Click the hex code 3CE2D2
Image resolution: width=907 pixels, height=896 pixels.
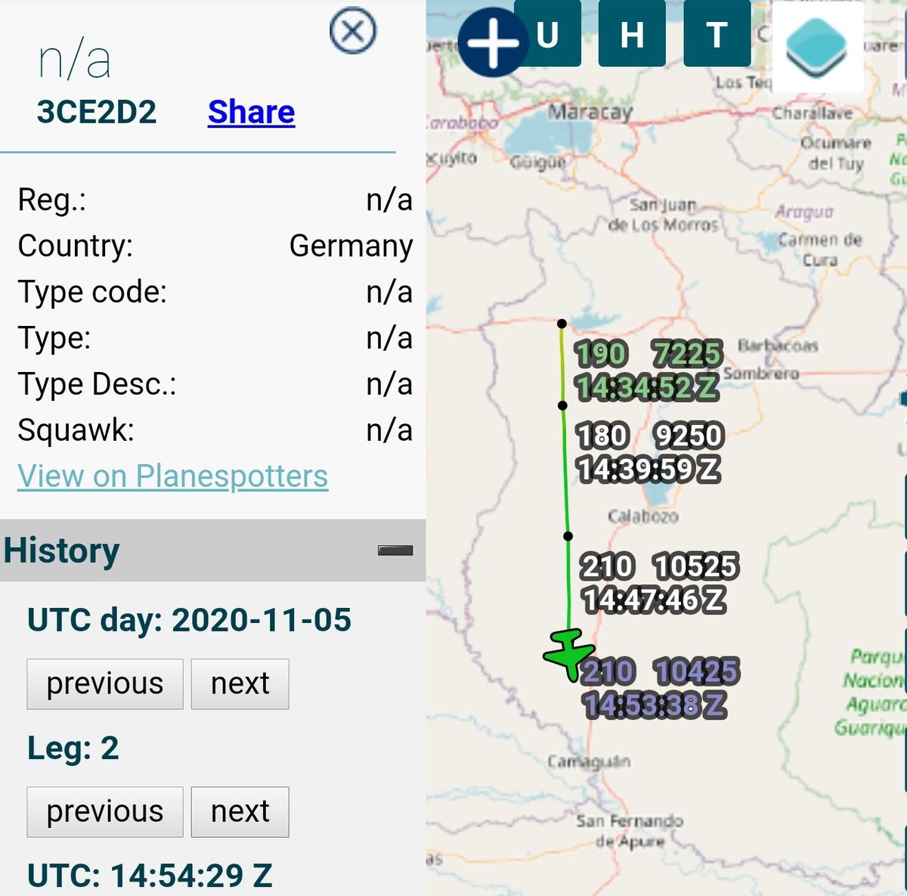(x=97, y=112)
